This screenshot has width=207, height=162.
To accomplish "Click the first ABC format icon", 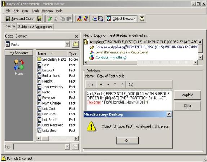I will (79, 19).
